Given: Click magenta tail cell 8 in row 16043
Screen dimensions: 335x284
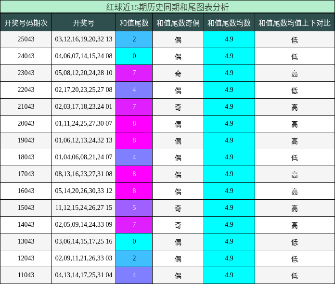Looking at the screenshot, I should [134, 191].
